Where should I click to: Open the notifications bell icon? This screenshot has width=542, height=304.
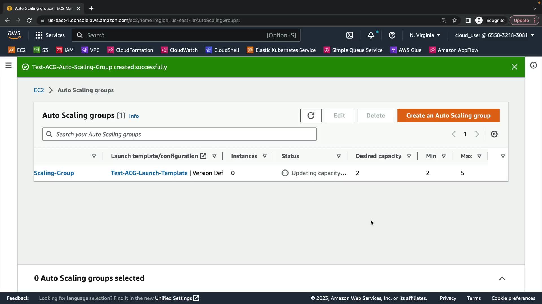point(371,35)
